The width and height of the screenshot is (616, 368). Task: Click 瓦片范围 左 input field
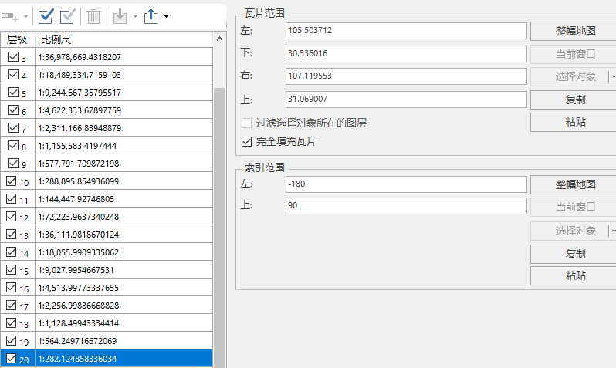coord(406,31)
